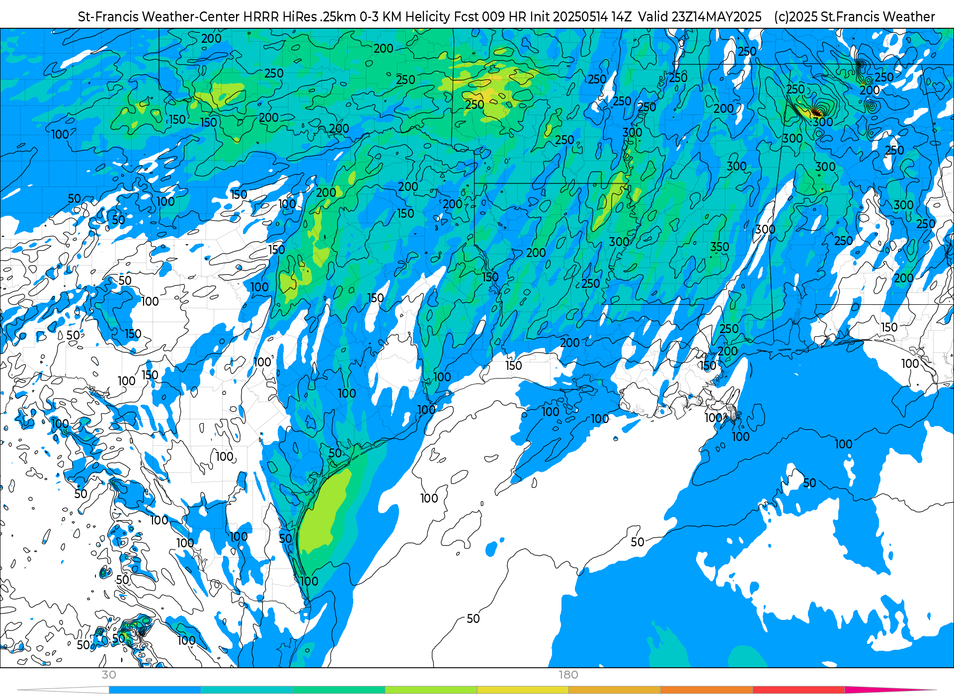Click the "180" color bar scale label
The width and height of the screenshot is (954, 696).
coord(568,675)
